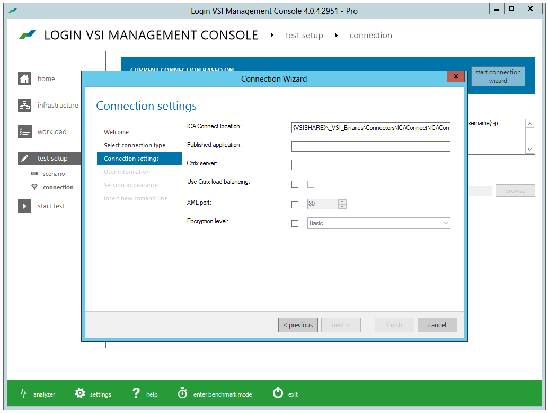
Task: Click the command line text box
Action: pos(497,136)
